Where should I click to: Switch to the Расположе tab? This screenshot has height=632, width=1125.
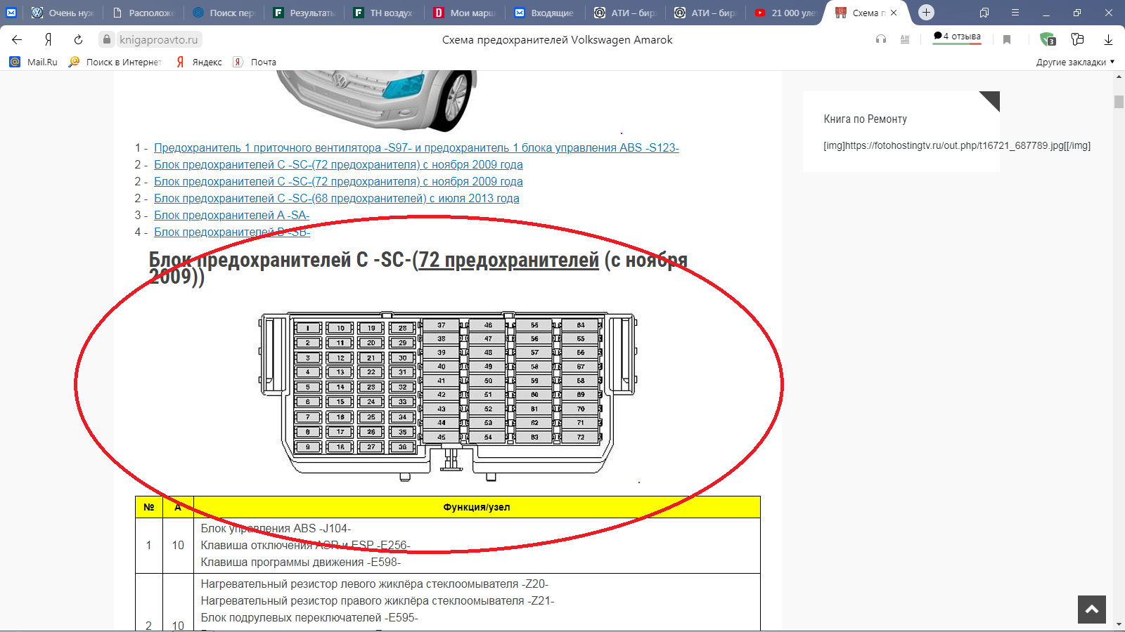click(x=143, y=13)
